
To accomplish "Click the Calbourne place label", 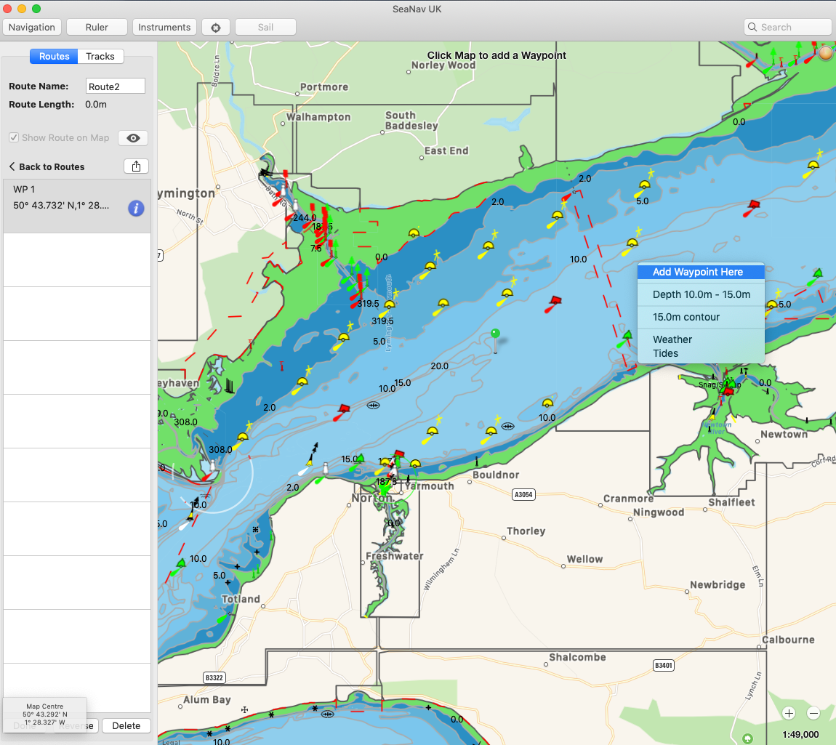I will pyautogui.click(x=788, y=640).
